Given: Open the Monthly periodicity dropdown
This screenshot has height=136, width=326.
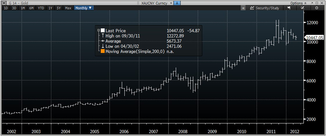Looking at the screenshot, I should (83, 8).
